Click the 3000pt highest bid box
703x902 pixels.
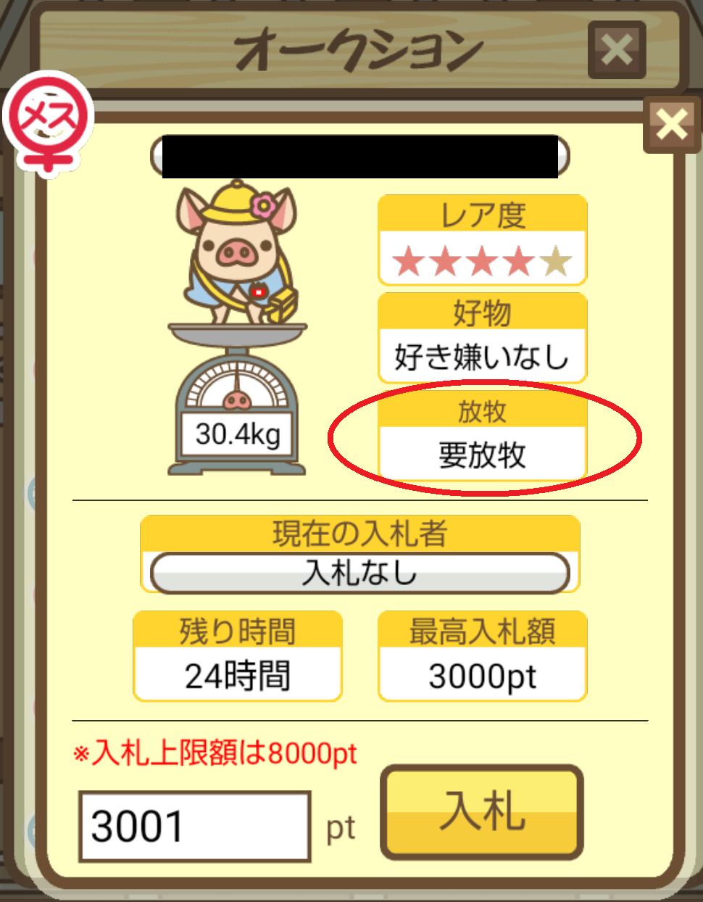[483, 675]
